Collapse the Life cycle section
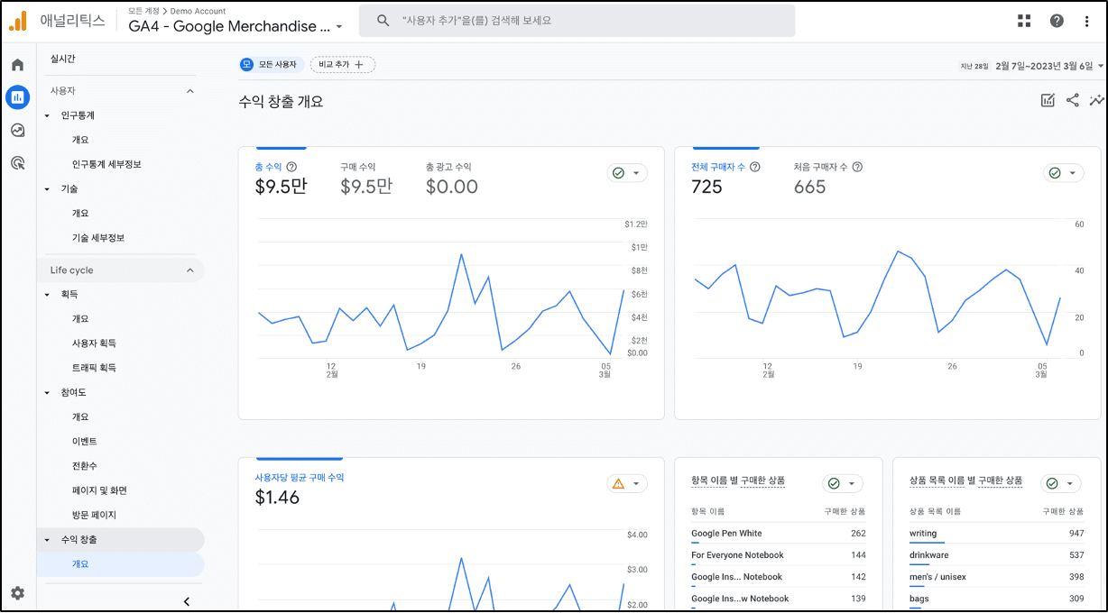This screenshot has height=613, width=1108. (x=189, y=270)
